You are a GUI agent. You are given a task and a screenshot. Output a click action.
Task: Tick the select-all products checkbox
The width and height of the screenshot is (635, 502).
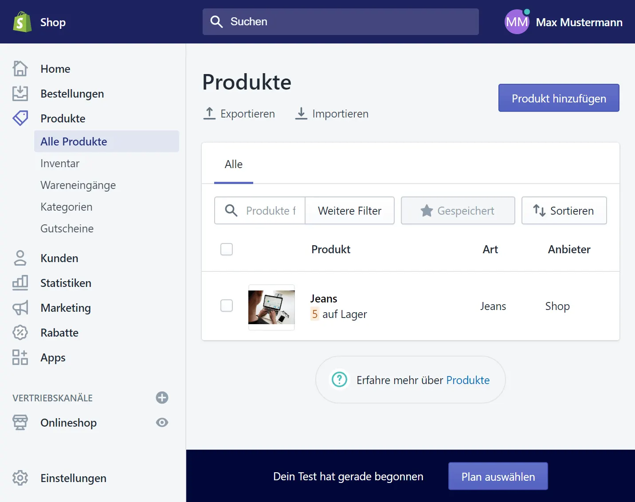click(x=227, y=249)
